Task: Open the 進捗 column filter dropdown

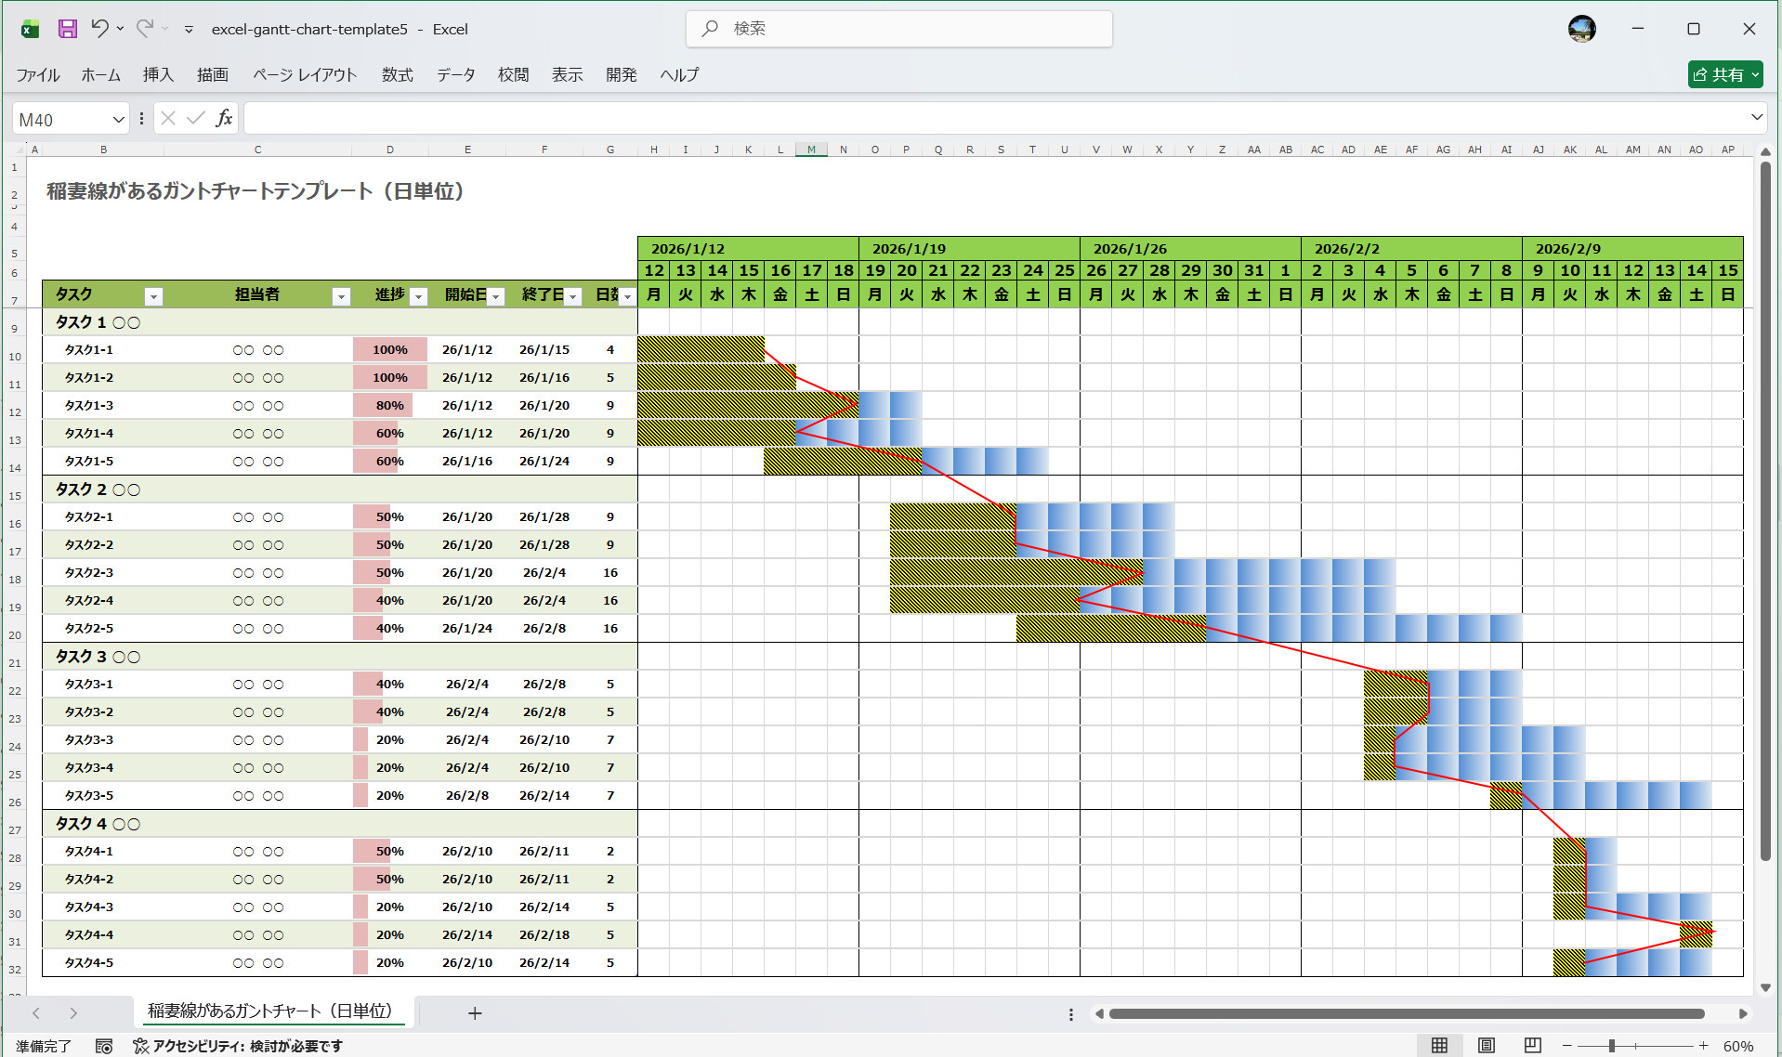Action: (x=419, y=296)
